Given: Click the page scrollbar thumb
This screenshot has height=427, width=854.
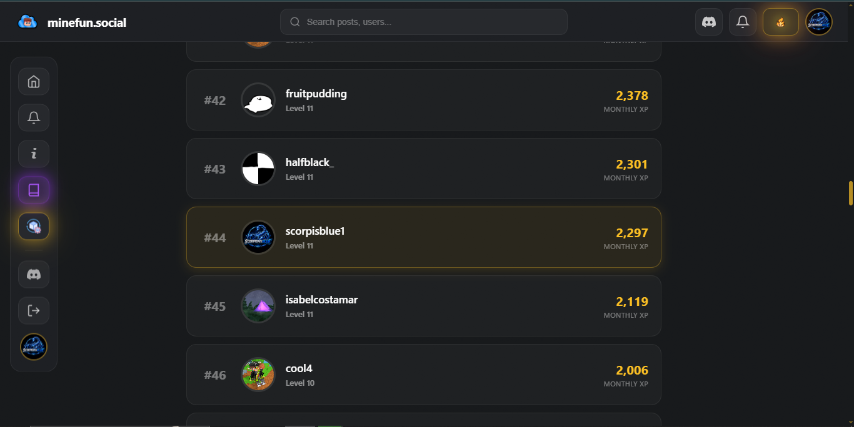Looking at the screenshot, I should (850, 193).
